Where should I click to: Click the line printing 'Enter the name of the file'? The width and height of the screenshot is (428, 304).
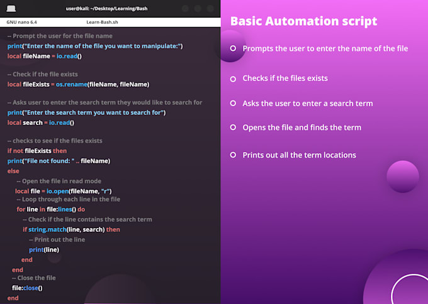(x=95, y=46)
